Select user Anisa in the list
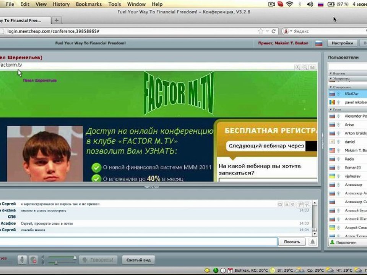Screen dimensions: 367x275 pos(348,125)
